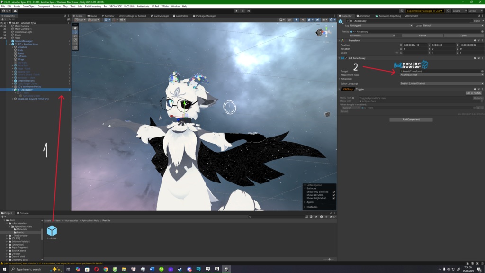
Task: Adjust the Project icon size slider
Action: pyautogui.click(x=329, y=259)
